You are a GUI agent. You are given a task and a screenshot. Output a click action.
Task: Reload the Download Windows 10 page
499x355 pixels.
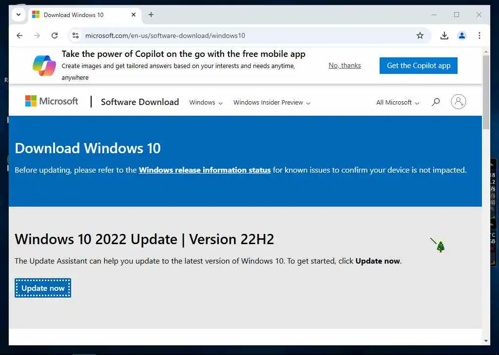point(55,35)
